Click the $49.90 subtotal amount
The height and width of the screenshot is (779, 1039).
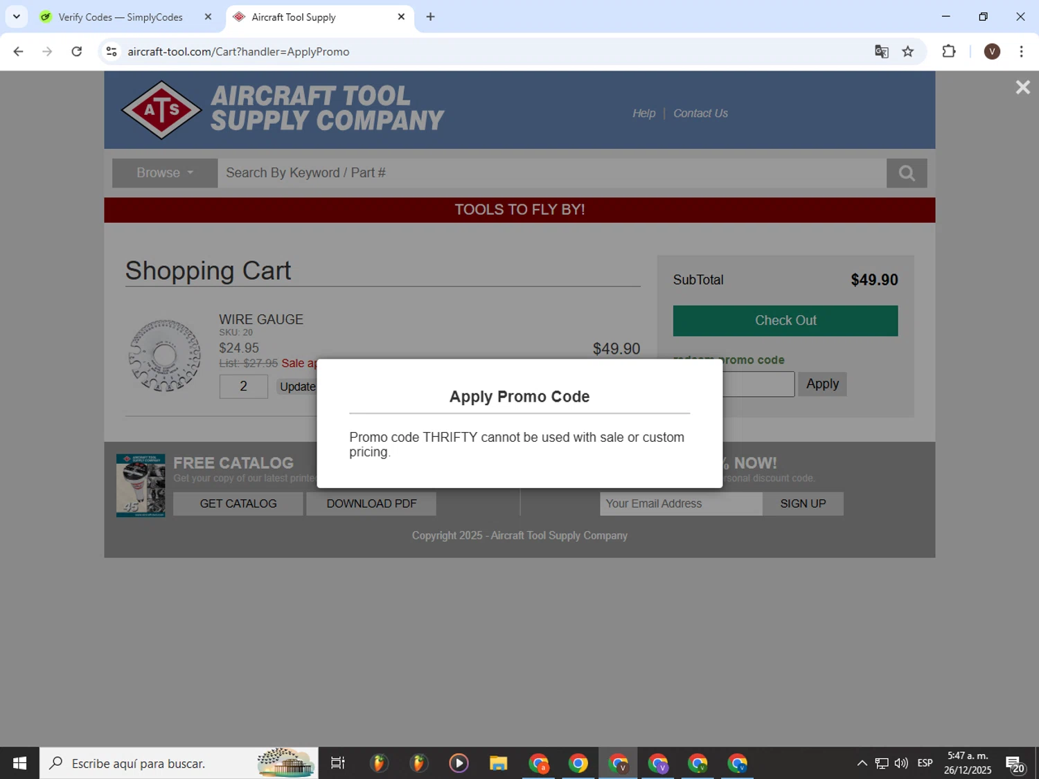[874, 280]
